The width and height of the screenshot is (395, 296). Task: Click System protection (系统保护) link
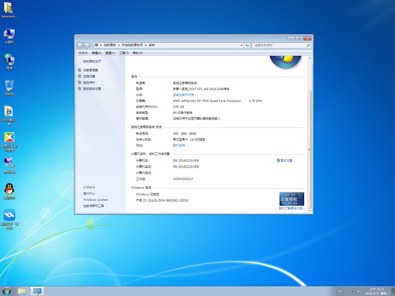[x=89, y=82]
